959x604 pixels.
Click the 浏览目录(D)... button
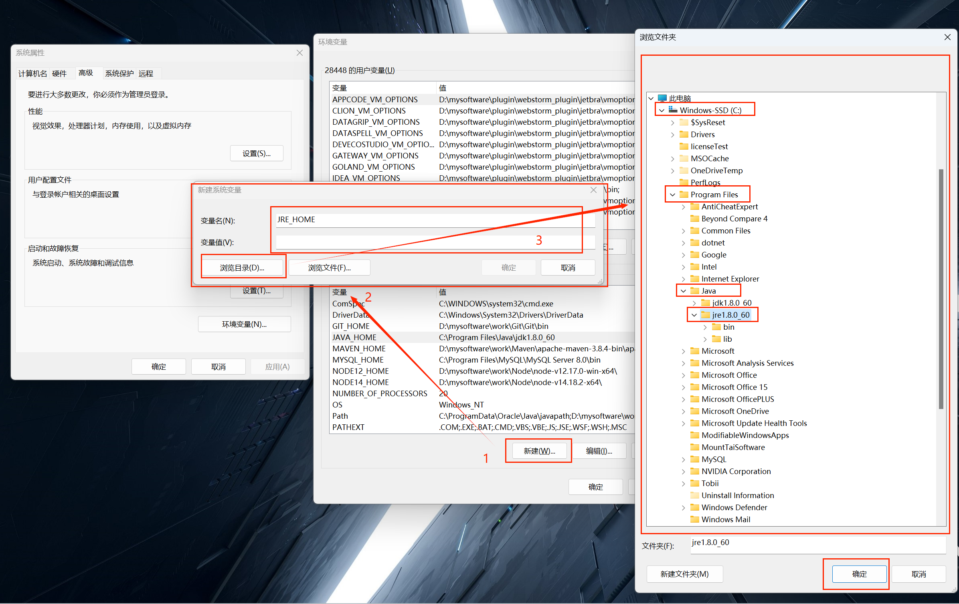tap(242, 268)
